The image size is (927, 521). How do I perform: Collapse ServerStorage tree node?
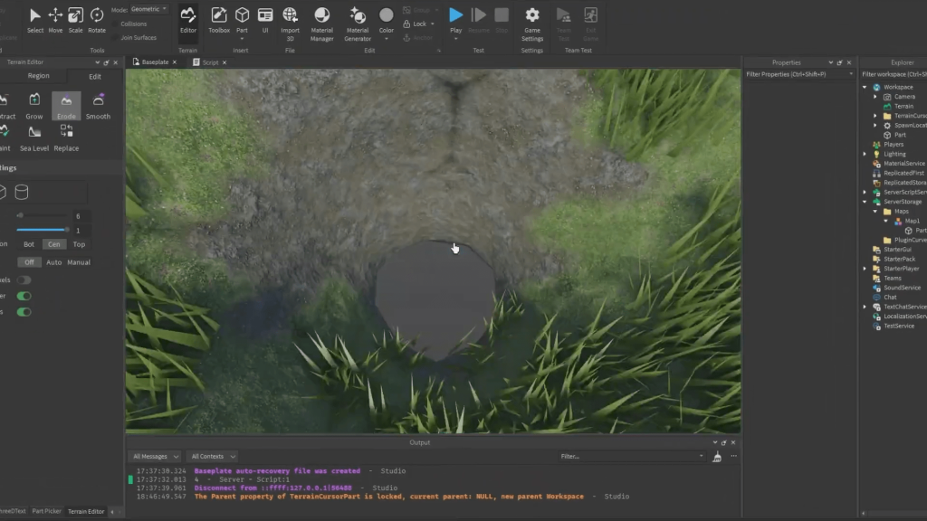pyautogui.click(x=865, y=202)
